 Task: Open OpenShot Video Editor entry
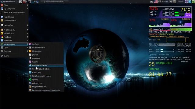[x=46, y=69]
